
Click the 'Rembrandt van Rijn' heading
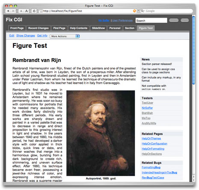(x=37, y=60)
